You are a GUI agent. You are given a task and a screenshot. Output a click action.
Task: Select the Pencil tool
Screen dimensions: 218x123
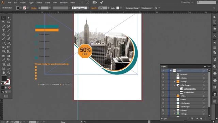[x=4, y=39]
